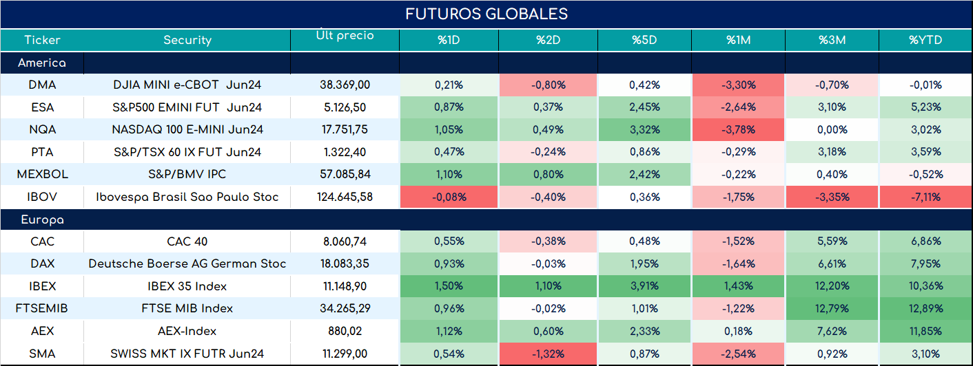
Task: Select the FTSE MIB Index cell
Action: [x=187, y=308]
